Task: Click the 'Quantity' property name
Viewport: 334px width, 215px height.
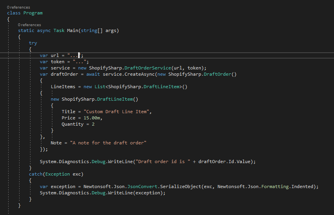Action: tap(73, 124)
